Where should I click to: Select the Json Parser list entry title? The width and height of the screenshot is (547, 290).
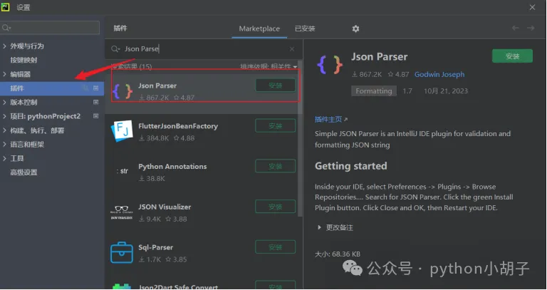pos(157,86)
